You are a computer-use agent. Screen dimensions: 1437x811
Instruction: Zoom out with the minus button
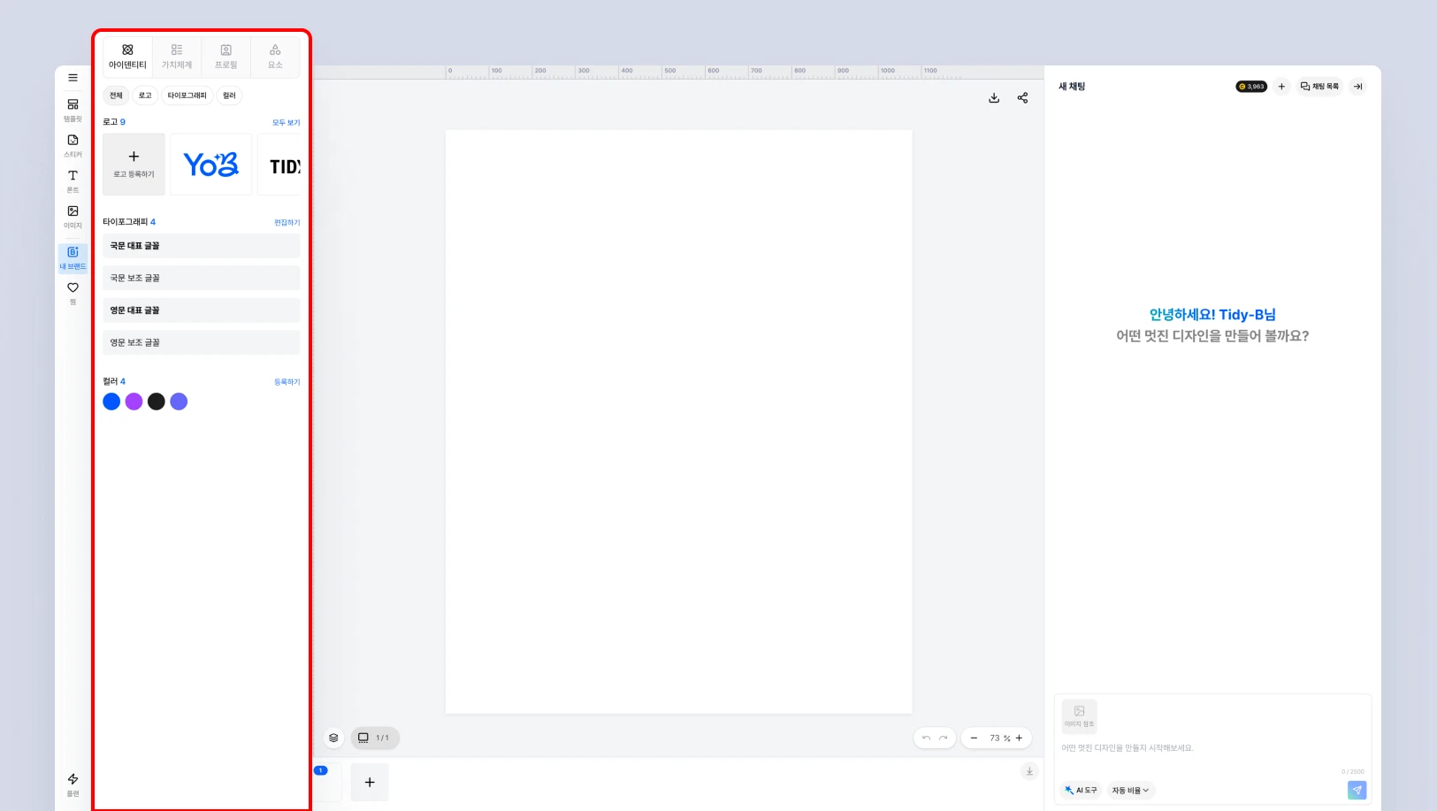(974, 738)
